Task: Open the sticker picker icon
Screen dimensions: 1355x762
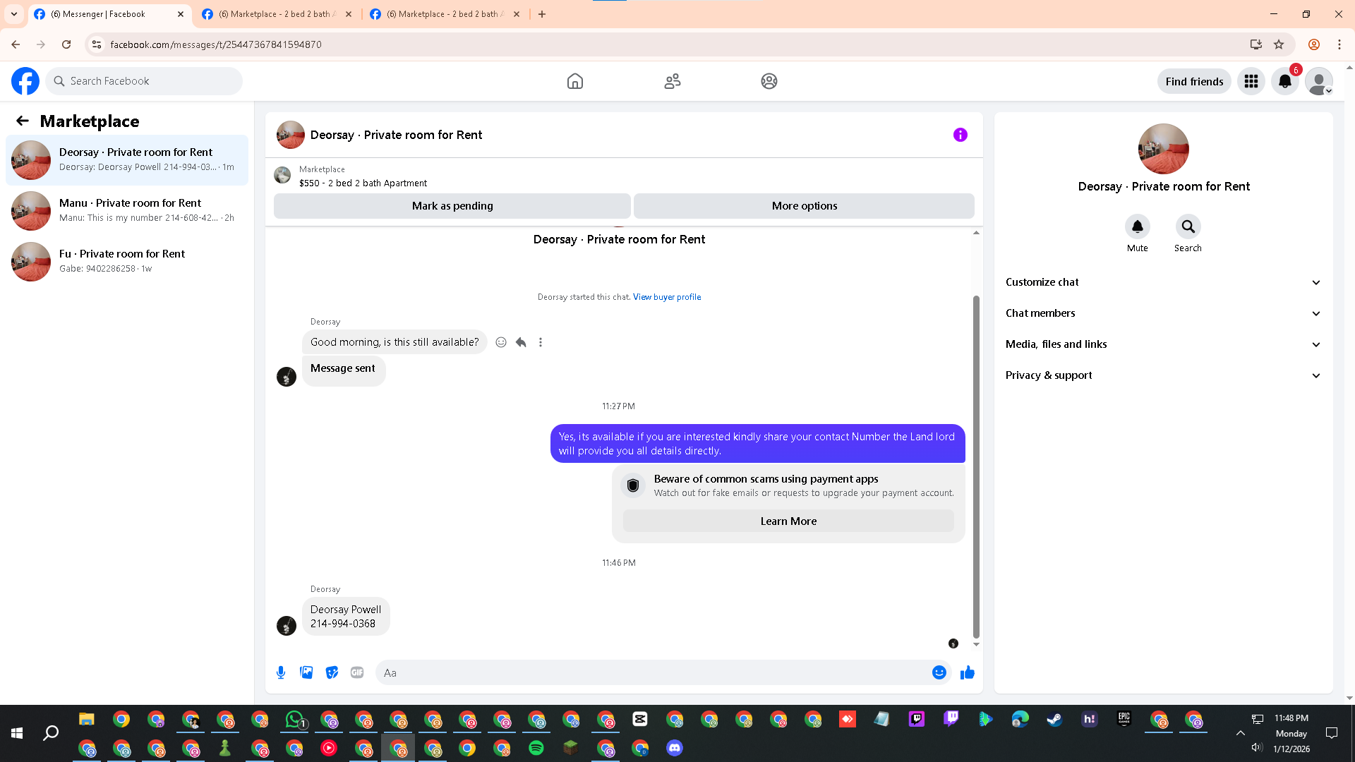Action: pyautogui.click(x=332, y=672)
